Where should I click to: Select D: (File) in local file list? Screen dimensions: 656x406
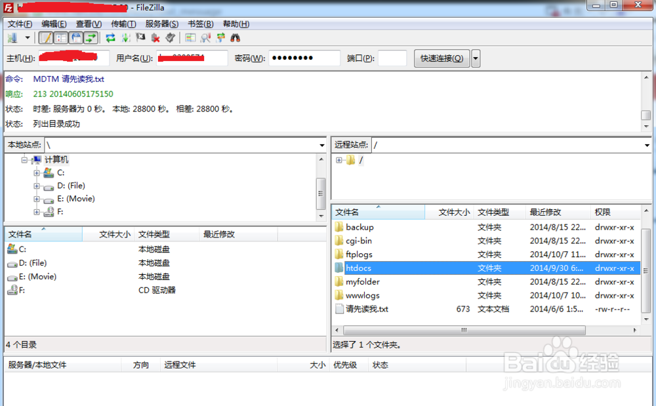tap(33, 263)
